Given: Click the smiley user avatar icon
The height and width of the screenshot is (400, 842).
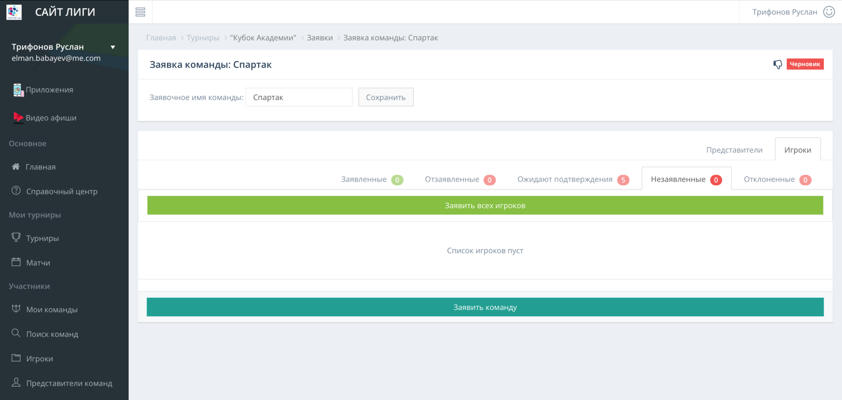Looking at the screenshot, I should (x=829, y=12).
